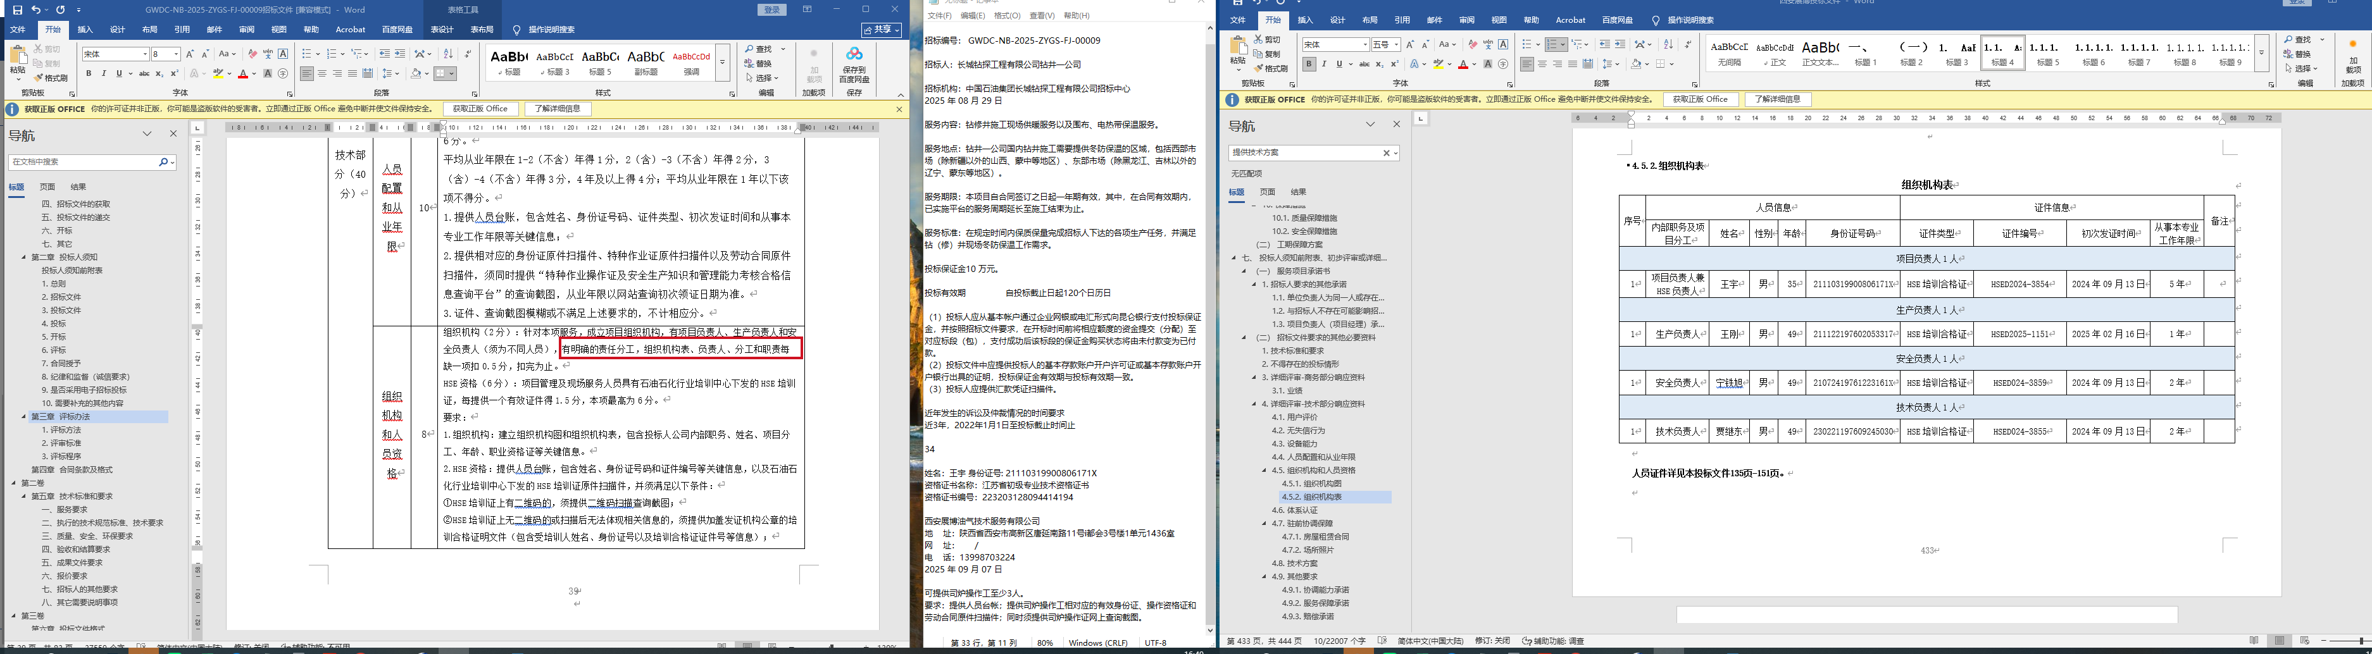The image size is (2372, 654).
Task: Click show paragraph marks icon in right Word
Action: click(x=1687, y=44)
